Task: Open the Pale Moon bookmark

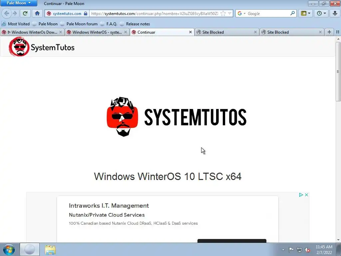Action: coord(45,24)
